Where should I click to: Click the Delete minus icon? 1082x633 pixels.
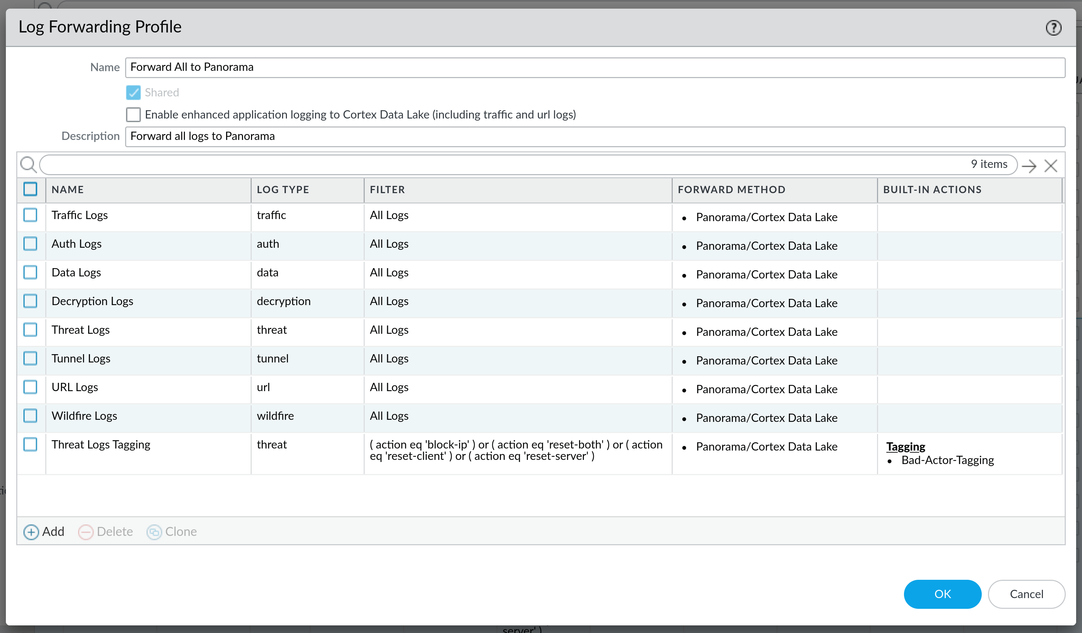tap(85, 532)
